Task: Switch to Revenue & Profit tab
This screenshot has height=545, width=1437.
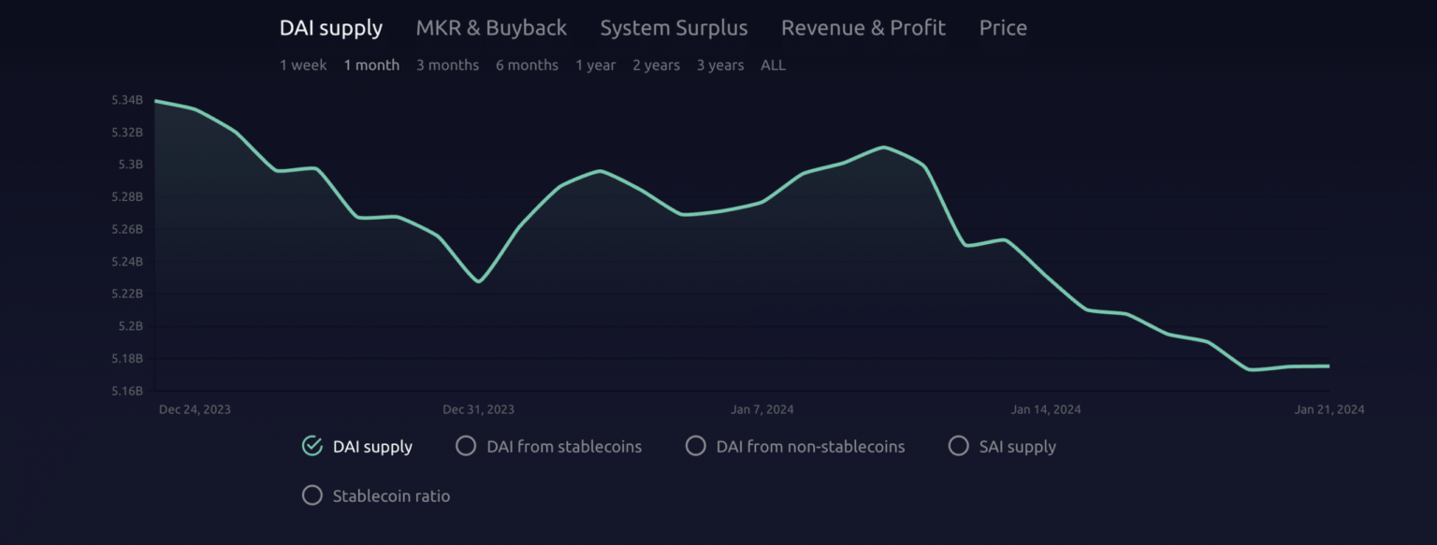Action: click(x=863, y=28)
